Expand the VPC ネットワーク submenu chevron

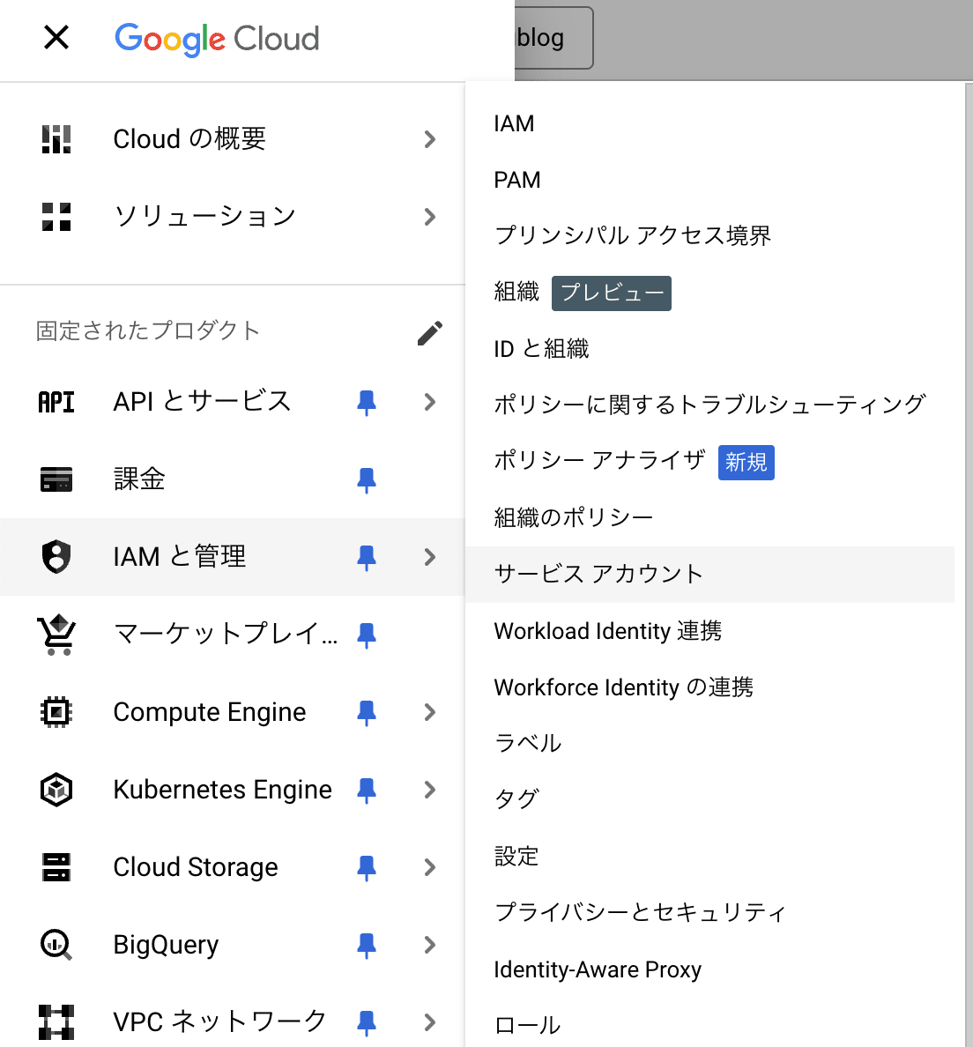point(430,1021)
